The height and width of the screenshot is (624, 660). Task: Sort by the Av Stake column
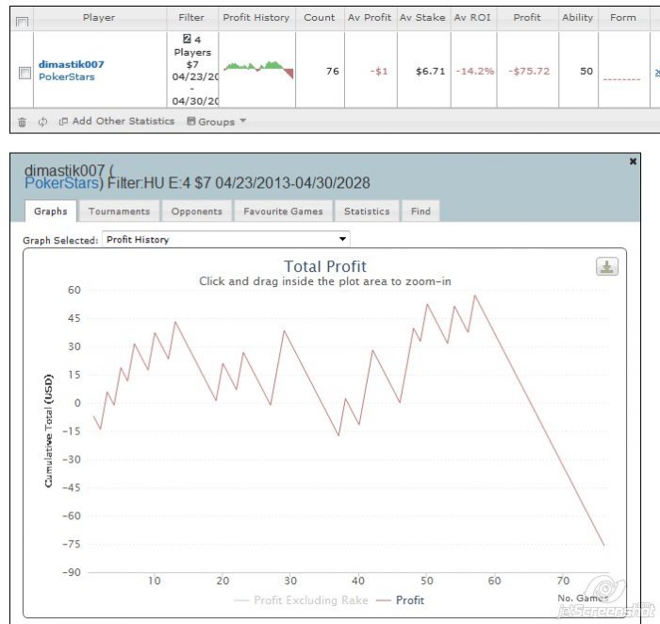(x=422, y=18)
